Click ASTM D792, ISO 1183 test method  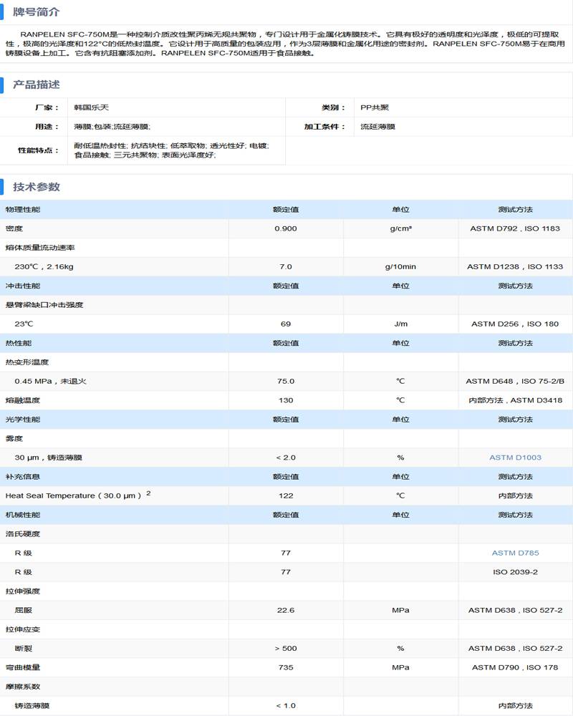515,228
